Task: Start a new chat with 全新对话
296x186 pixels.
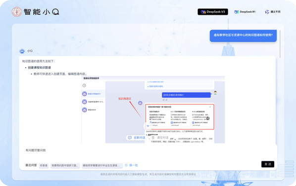Action: pyautogui.click(x=137, y=138)
